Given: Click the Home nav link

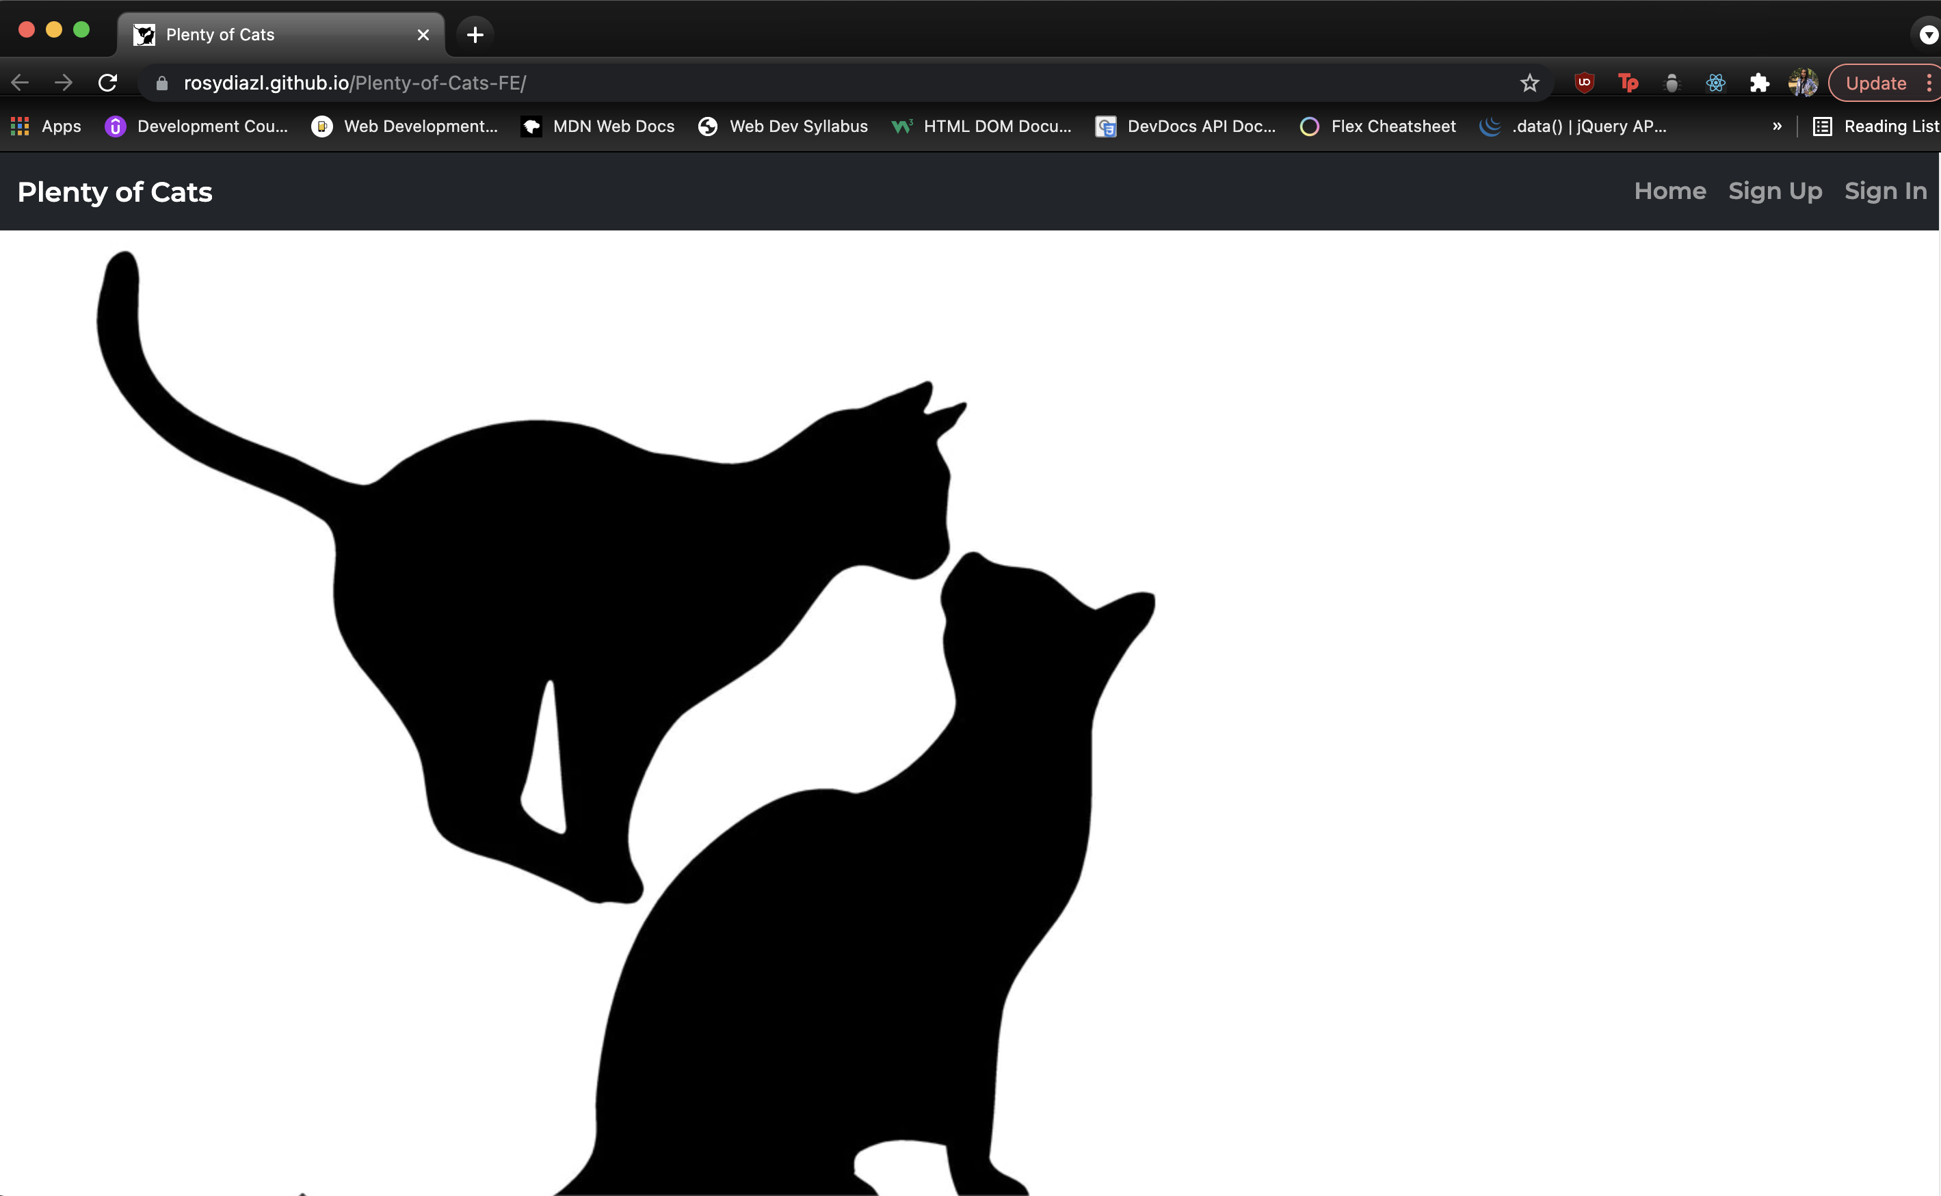Looking at the screenshot, I should (1669, 191).
